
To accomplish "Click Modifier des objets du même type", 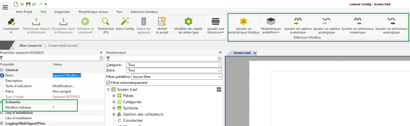I will pyautogui.click(x=188, y=22).
